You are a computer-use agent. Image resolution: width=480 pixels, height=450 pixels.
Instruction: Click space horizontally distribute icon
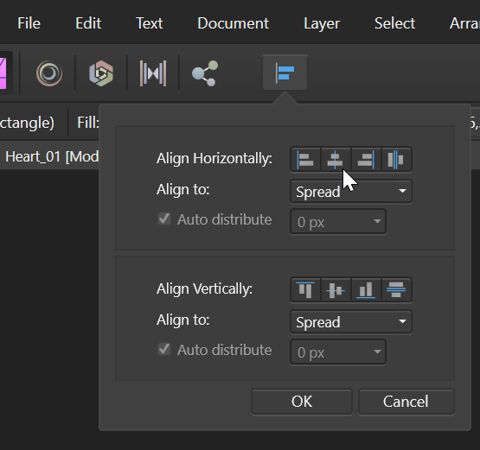coord(396,159)
